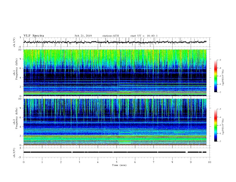Click the "-7" value on ch.1 colorbar
The width and height of the screenshot is (236, 182).
pos(220,92)
